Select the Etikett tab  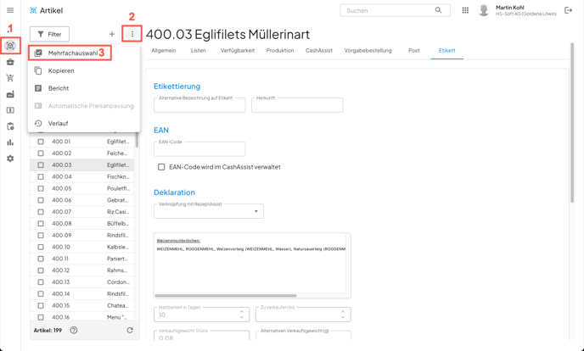click(x=447, y=51)
